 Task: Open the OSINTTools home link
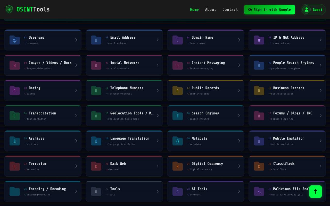(x=28, y=10)
